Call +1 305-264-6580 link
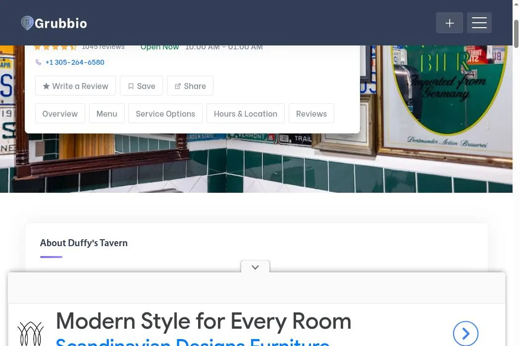Screen dimensions: 520x346 click(x=75, y=62)
